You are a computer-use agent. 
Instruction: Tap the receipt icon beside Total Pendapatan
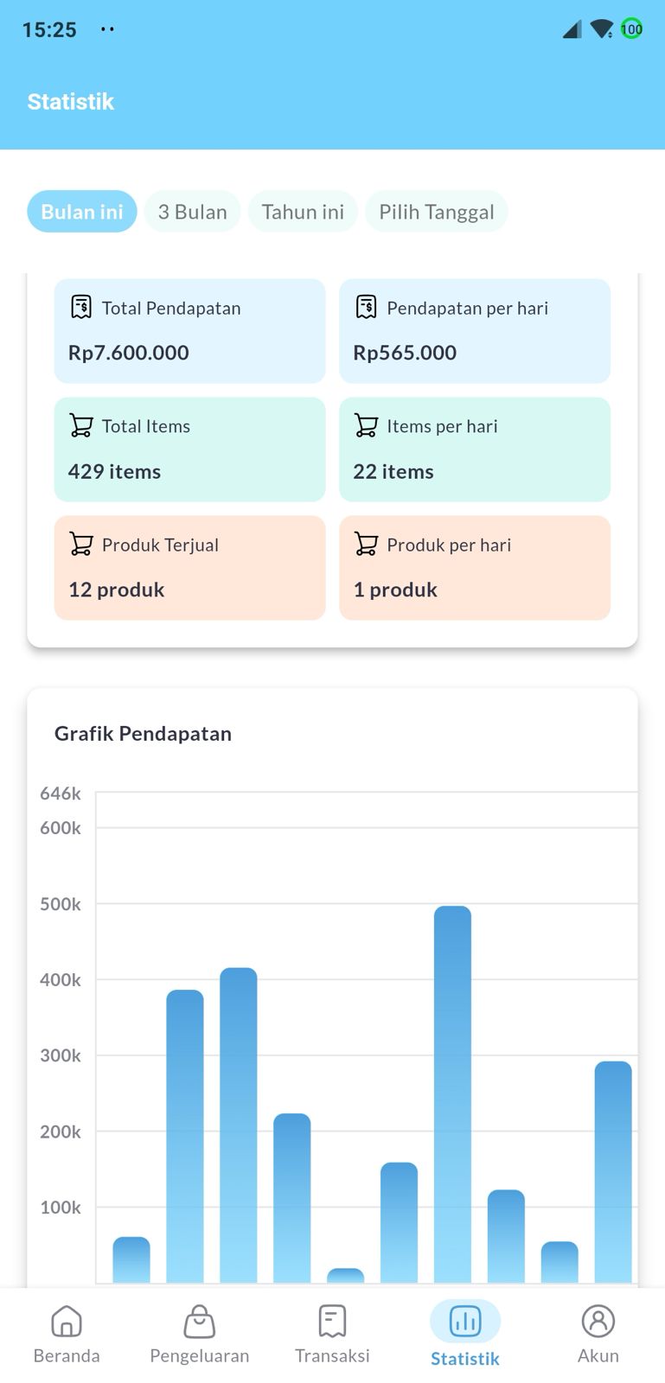pyautogui.click(x=81, y=308)
